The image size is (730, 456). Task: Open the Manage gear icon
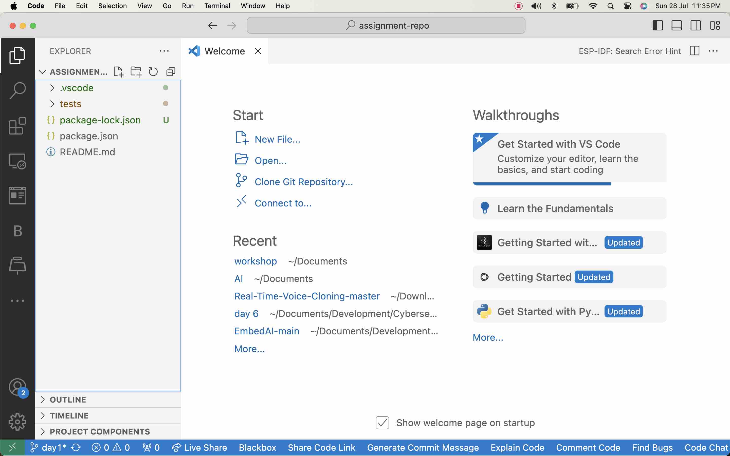click(x=17, y=422)
